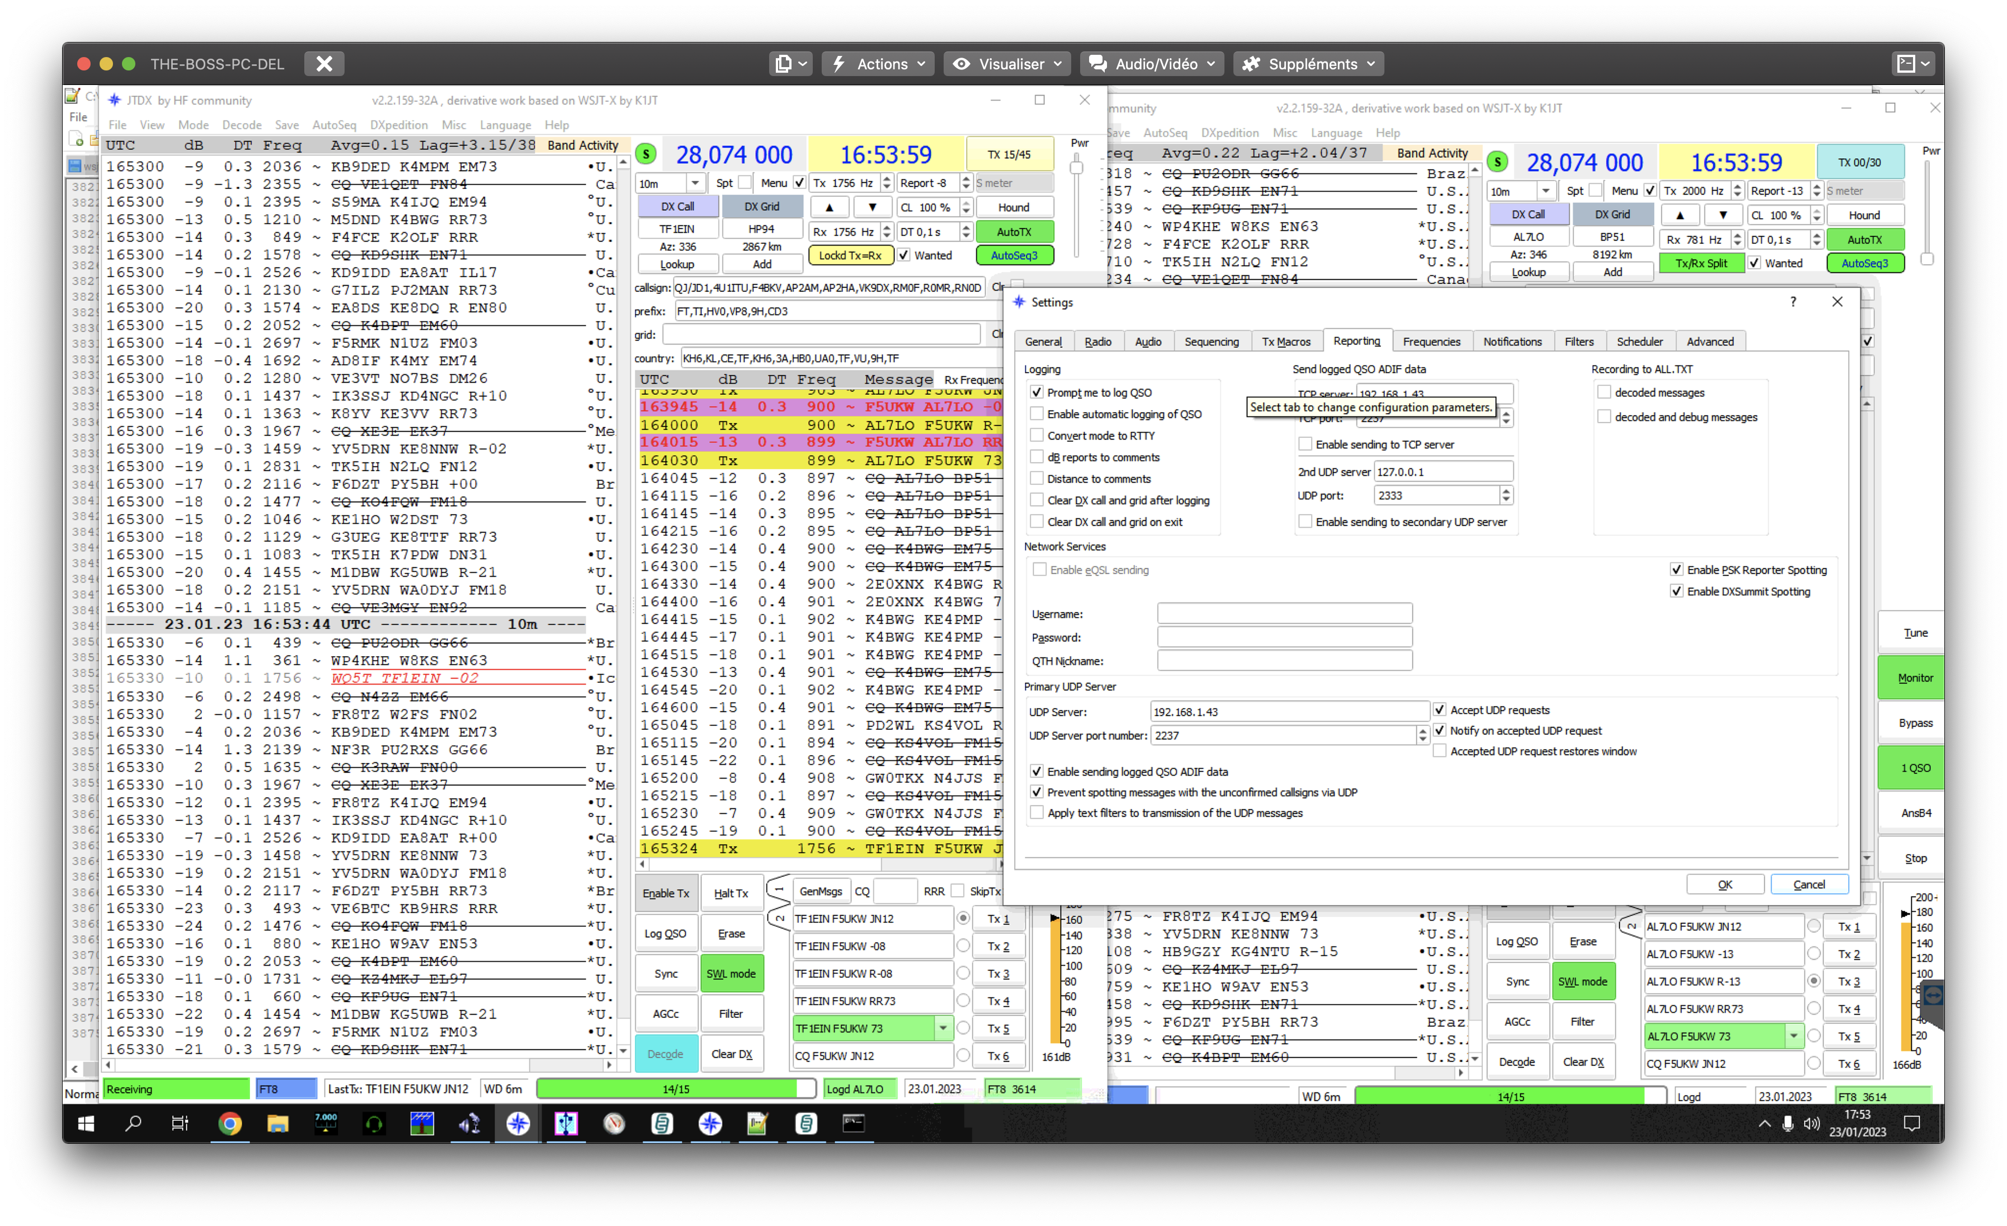This screenshot has height=1226, width=2007.
Task: Open Google Chrome from the taskbar
Action: point(230,1124)
